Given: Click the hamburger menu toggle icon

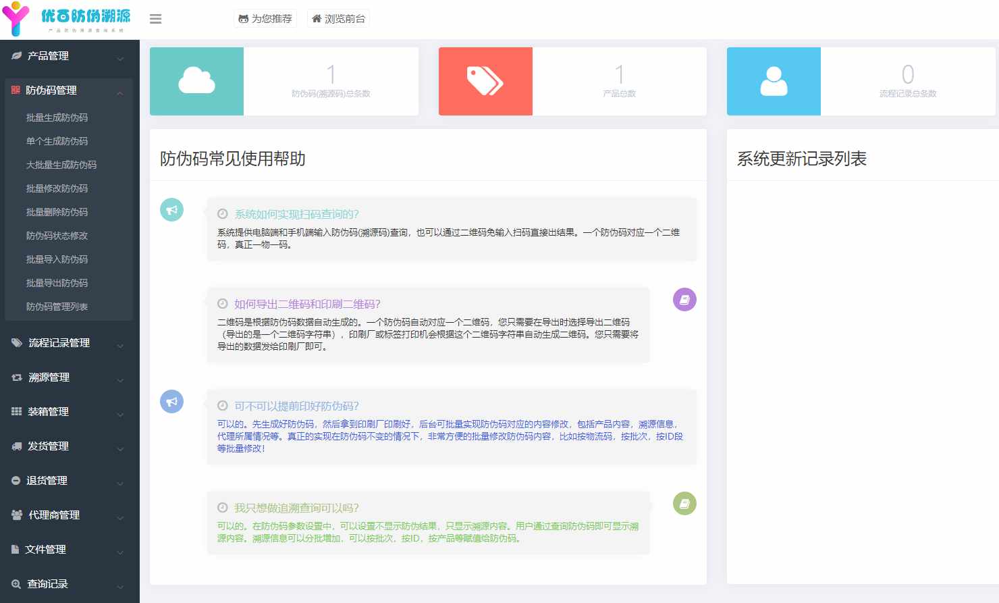Looking at the screenshot, I should (x=155, y=19).
